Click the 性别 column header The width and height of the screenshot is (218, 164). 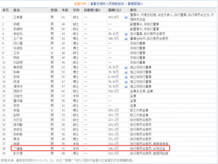[x=54, y=10]
